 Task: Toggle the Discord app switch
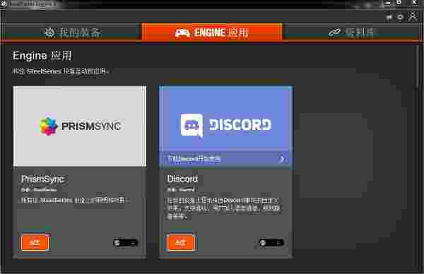click(271, 243)
